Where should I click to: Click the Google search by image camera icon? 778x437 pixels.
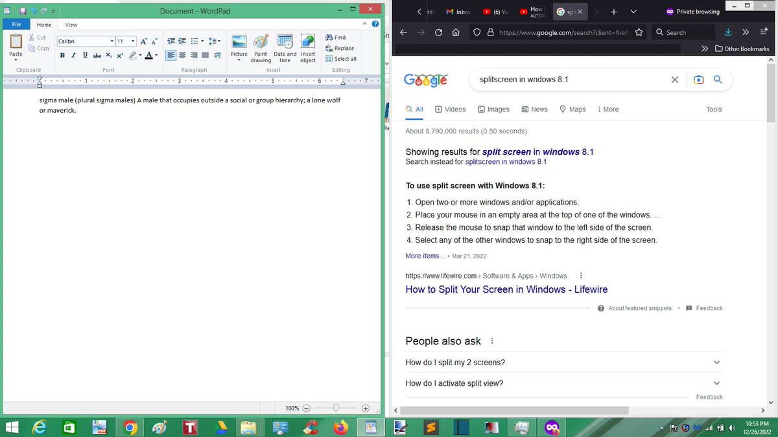coord(698,80)
